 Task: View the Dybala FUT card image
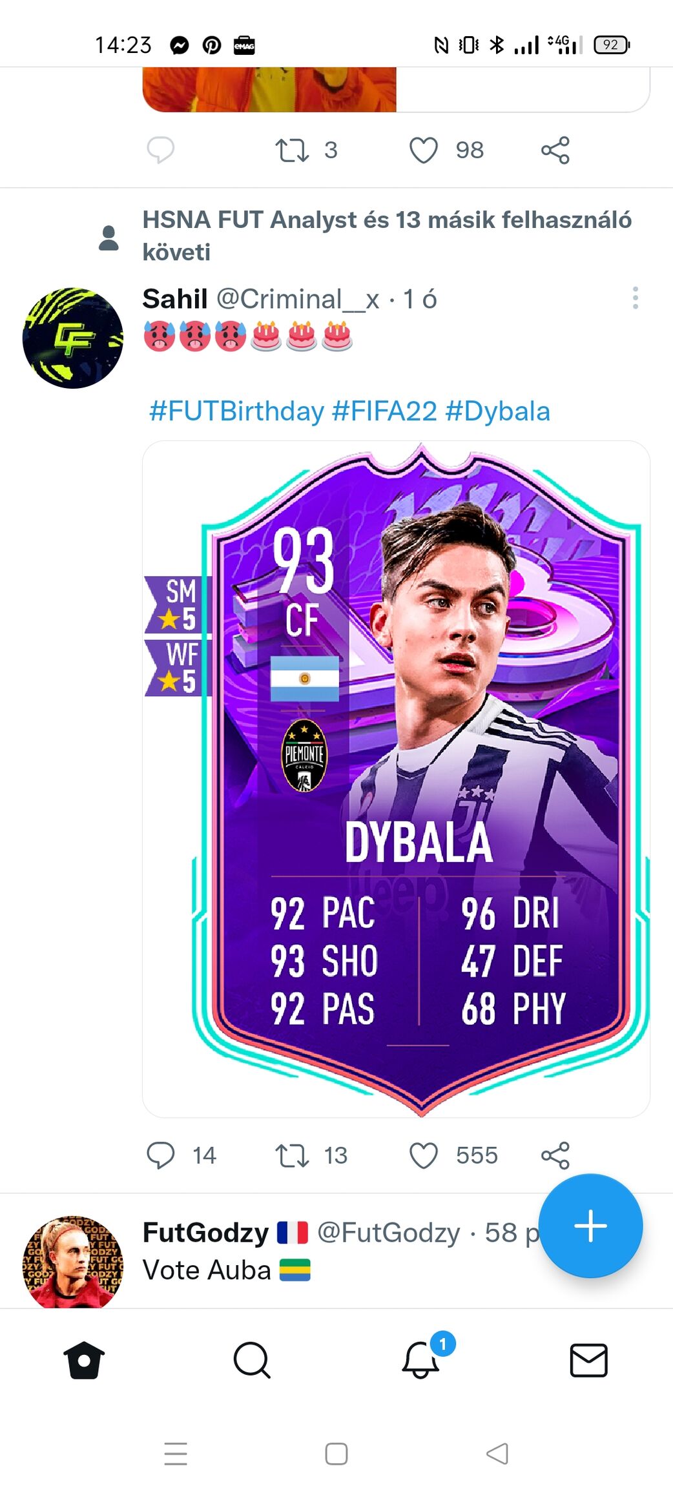[x=396, y=779]
